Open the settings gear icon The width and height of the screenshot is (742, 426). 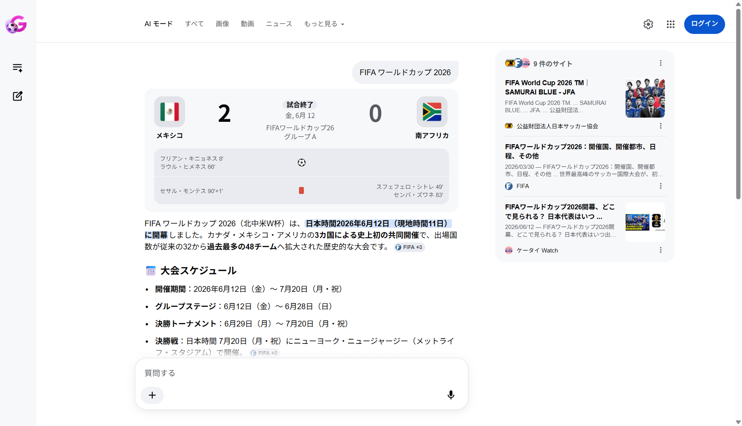pos(648,24)
